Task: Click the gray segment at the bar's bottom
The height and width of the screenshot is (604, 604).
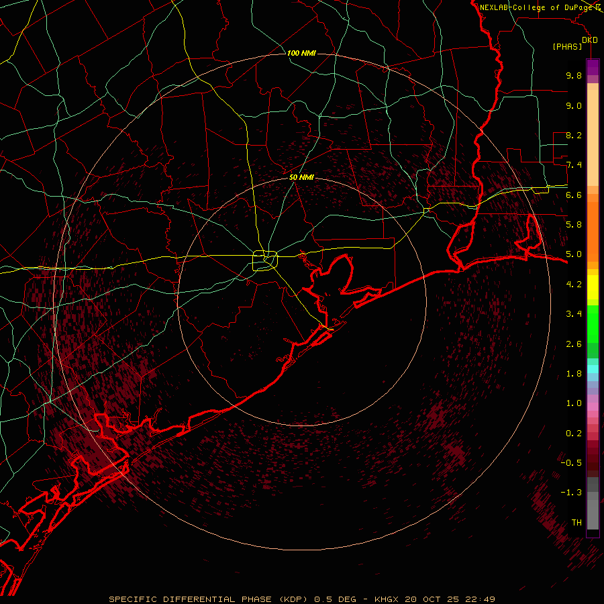Action: 593,516
